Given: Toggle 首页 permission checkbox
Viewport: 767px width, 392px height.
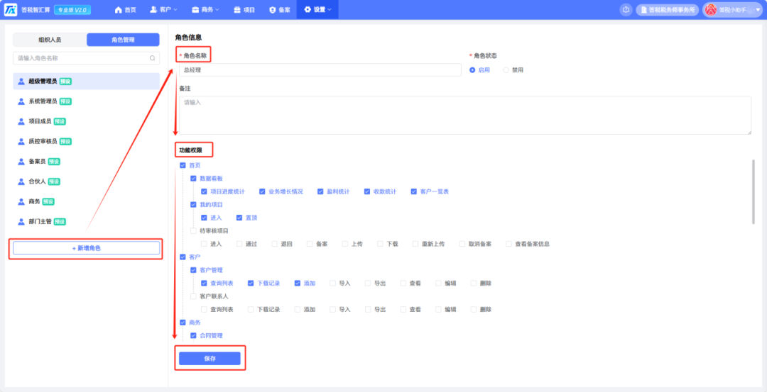Looking at the screenshot, I should point(183,165).
